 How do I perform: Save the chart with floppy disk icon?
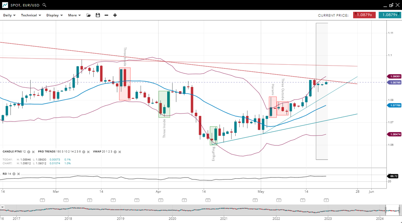click(98, 15)
